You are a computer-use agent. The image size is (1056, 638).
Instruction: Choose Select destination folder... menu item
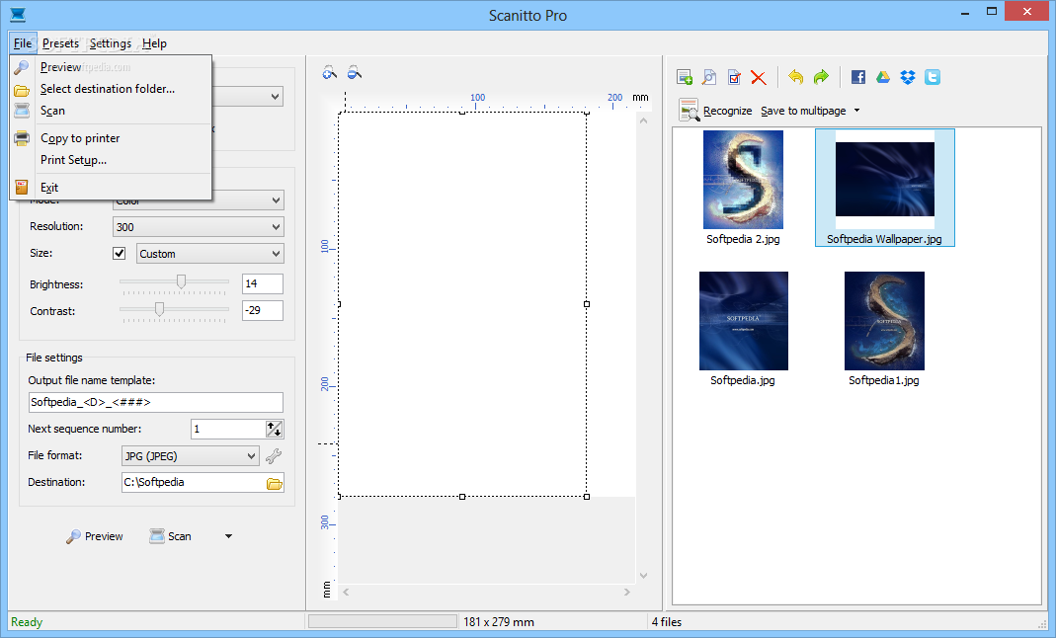(111, 89)
